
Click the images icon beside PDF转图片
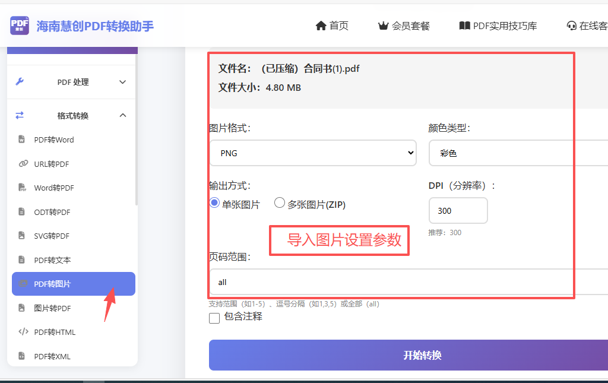tap(23, 283)
